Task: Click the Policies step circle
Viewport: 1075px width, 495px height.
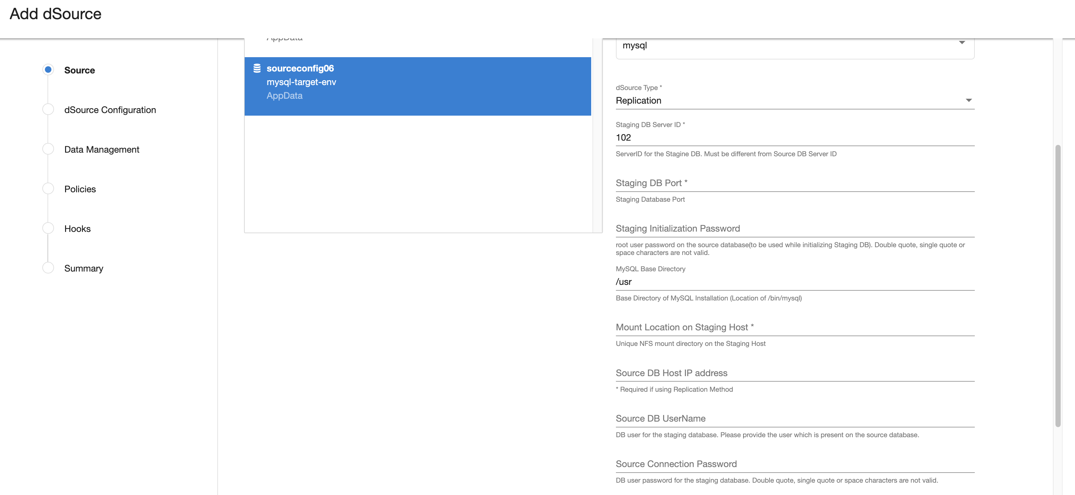Action: click(48, 188)
